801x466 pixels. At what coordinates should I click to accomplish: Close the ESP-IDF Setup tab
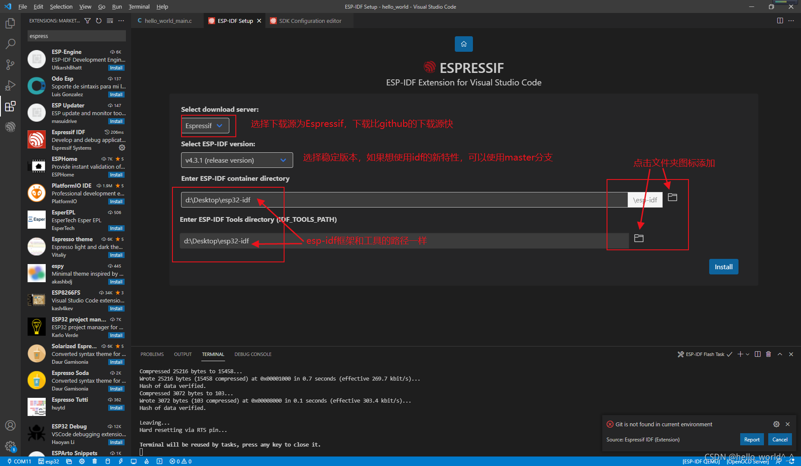[259, 21]
